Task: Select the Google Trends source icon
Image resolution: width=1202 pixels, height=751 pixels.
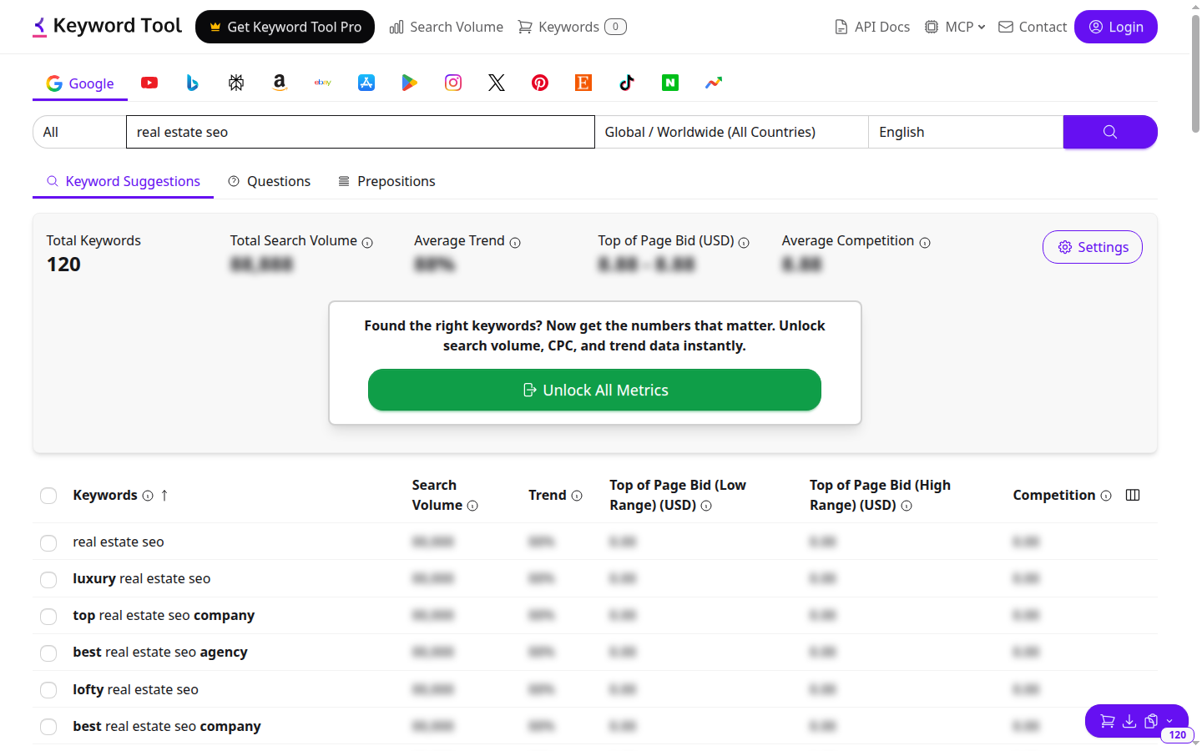Action: coord(714,83)
